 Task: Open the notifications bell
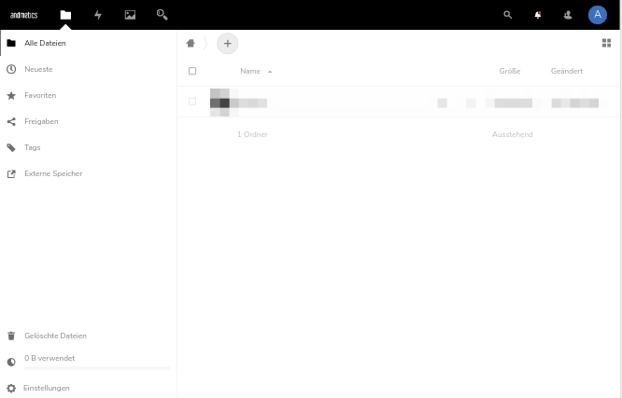click(x=538, y=15)
